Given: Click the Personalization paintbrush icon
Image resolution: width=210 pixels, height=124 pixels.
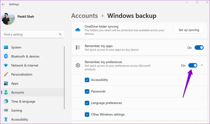Looking at the screenshot, I should 6,74.
